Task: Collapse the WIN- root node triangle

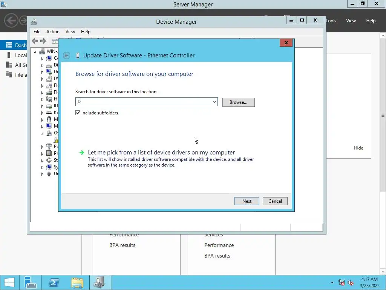Action: pos(35,51)
